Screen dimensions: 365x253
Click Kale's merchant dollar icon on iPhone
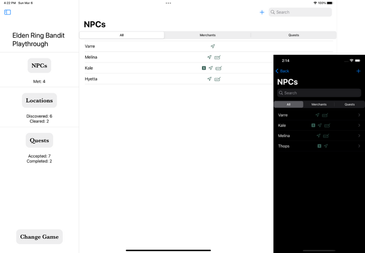click(x=313, y=125)
